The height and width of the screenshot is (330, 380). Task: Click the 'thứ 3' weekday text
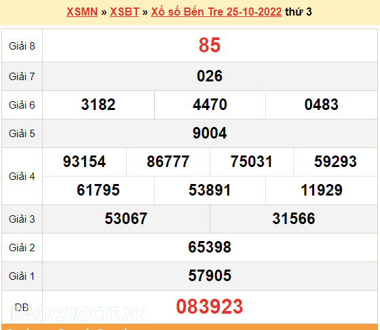[299, 12]
